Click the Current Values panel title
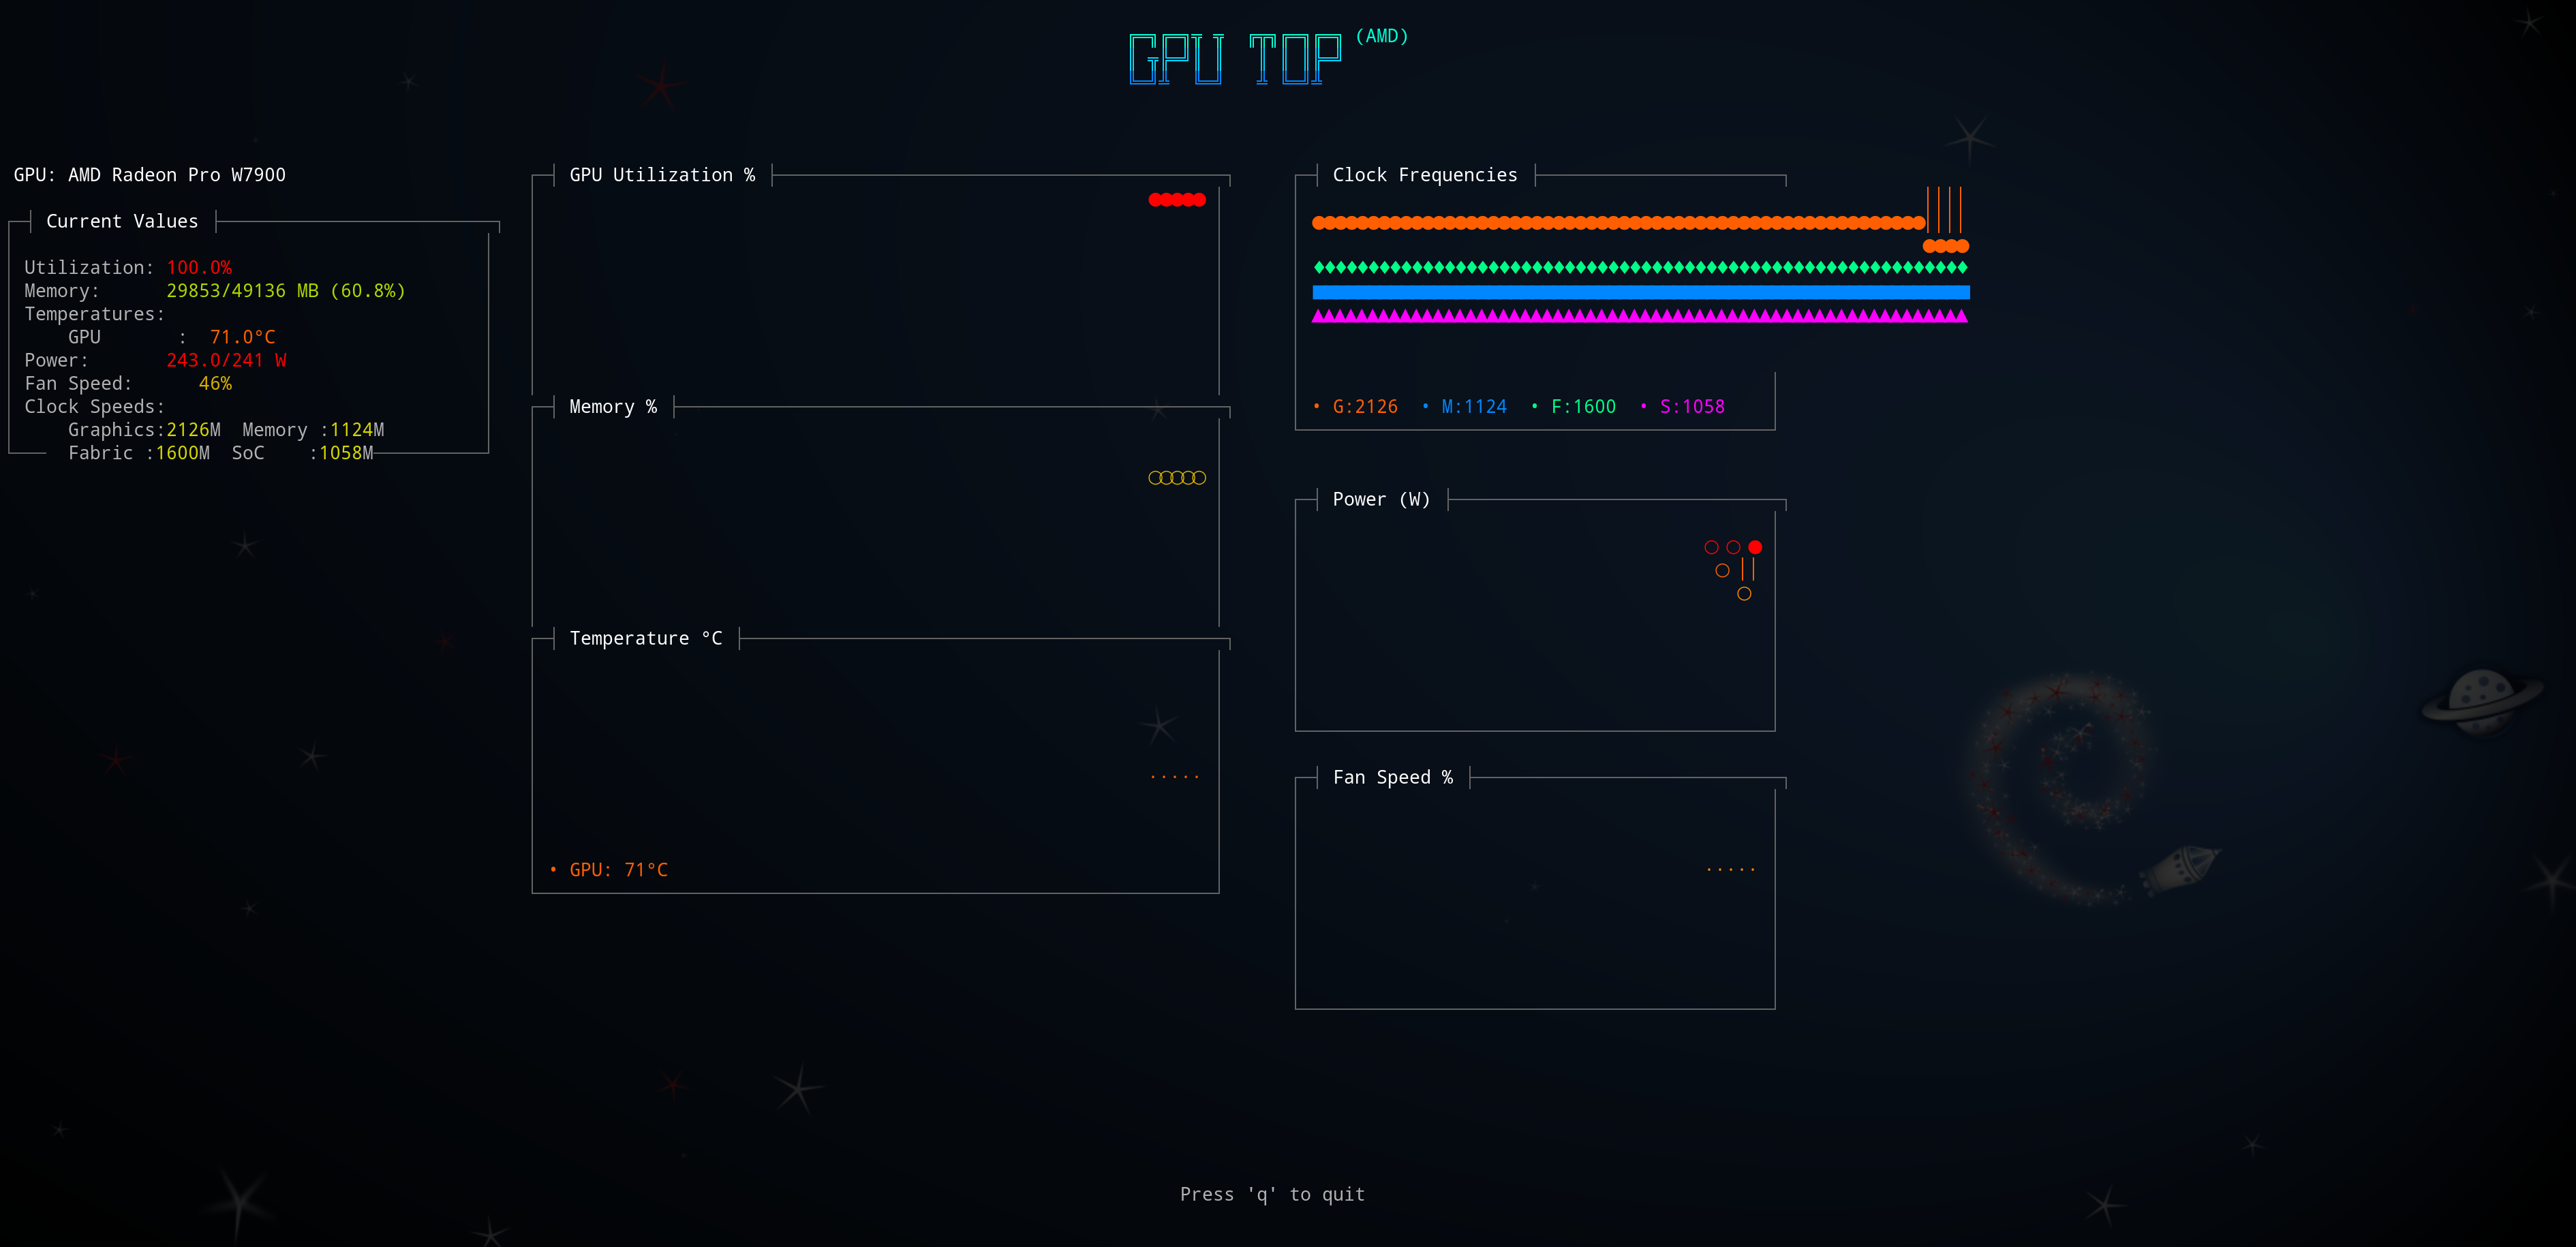This screenshot has height=1247, width=2576. pos(122,221)
